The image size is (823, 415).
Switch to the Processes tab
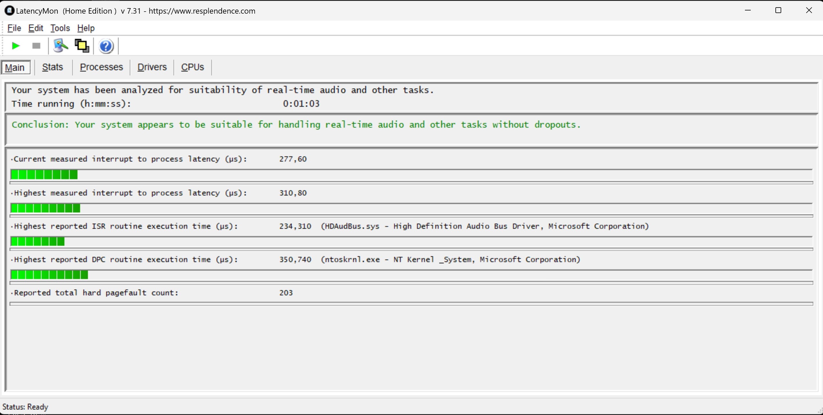(x=101, y=67)
